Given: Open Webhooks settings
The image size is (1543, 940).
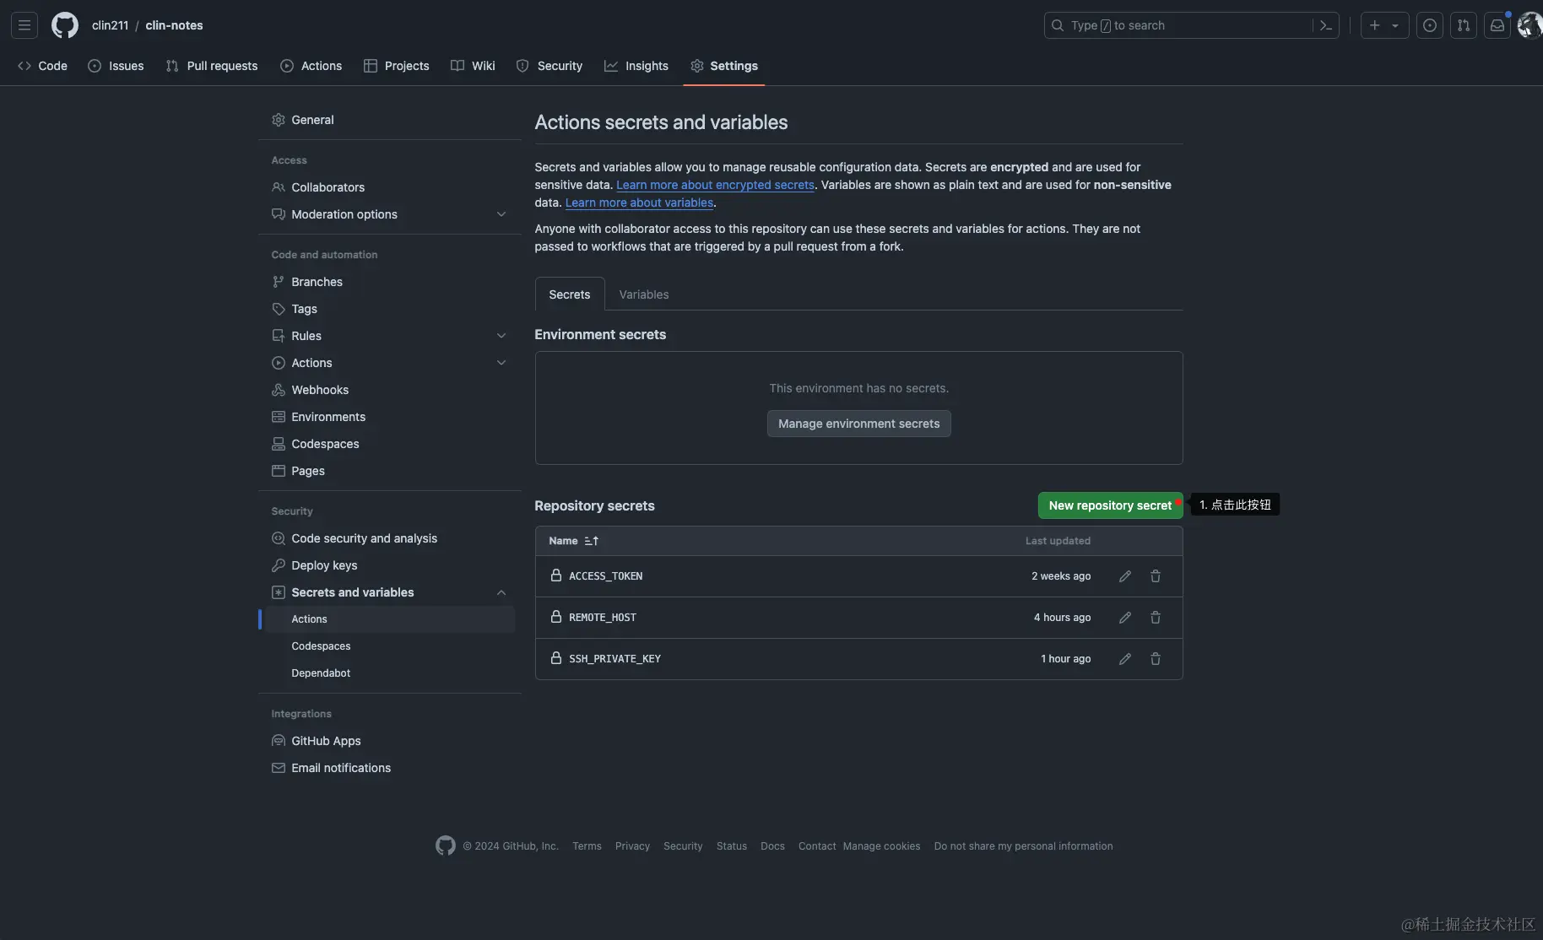Looking at the screenshot, I should pos(389,390).
